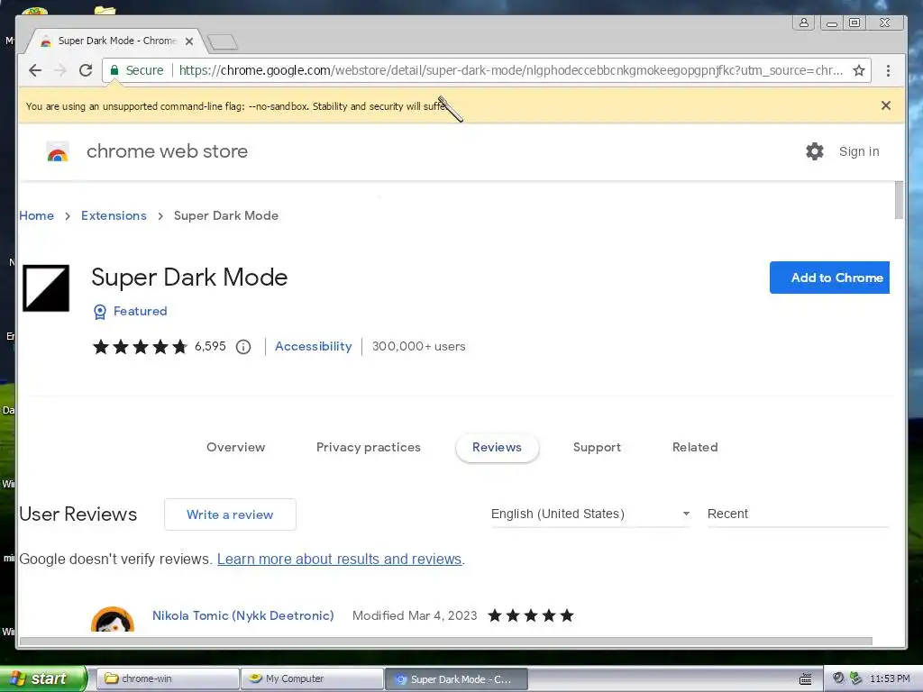923x692 pixels.
Task: Go to Home breadcrumb link
Action: [36, 216]
